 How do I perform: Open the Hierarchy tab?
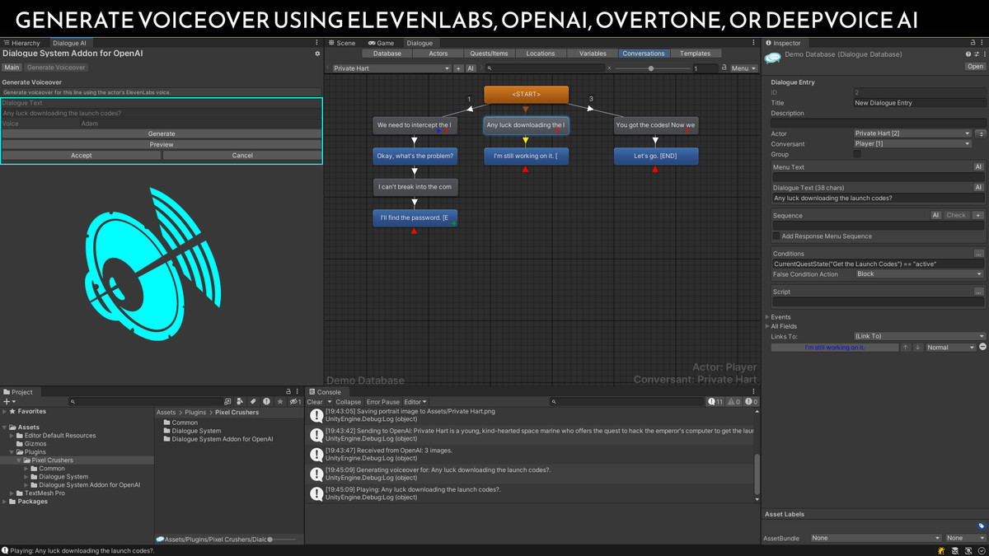pyautogui.click(x=22, y=43)
